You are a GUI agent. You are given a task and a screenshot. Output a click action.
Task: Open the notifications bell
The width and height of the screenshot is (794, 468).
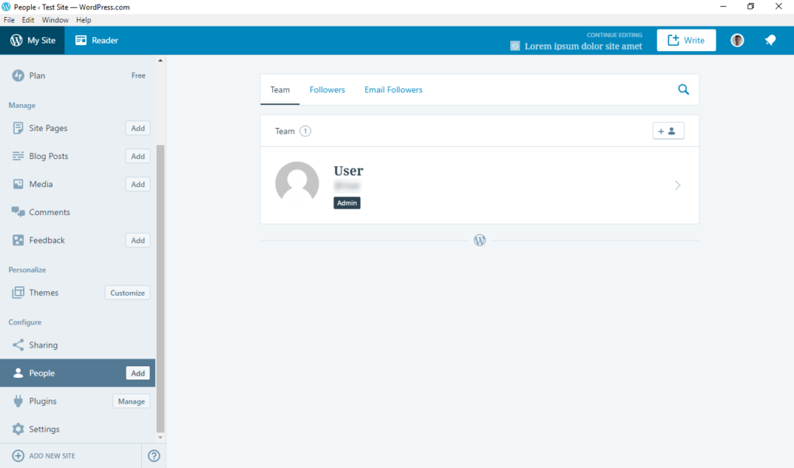[x=770, y=40]
